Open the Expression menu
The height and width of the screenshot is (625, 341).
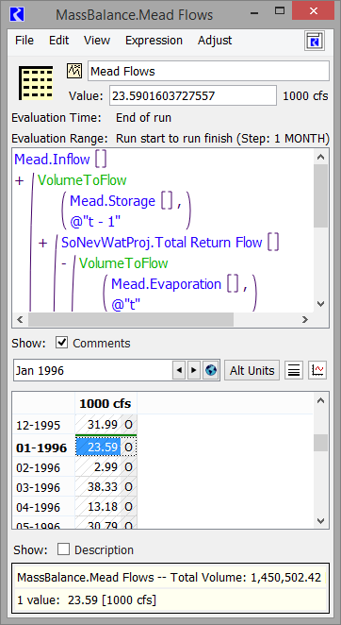154,41
